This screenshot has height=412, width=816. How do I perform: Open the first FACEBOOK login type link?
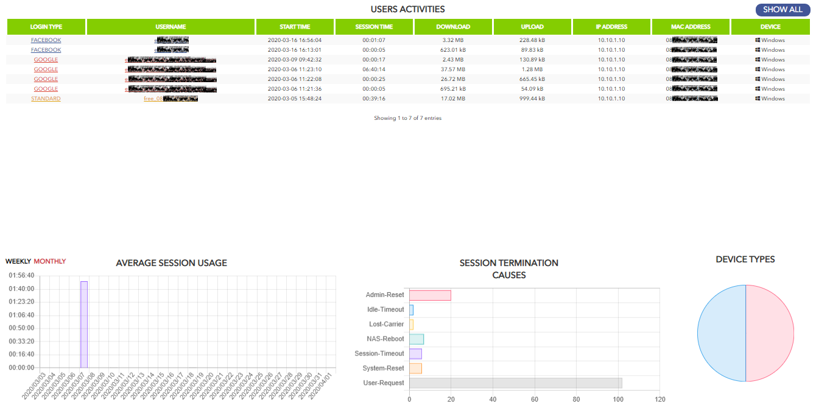point(46,40)
